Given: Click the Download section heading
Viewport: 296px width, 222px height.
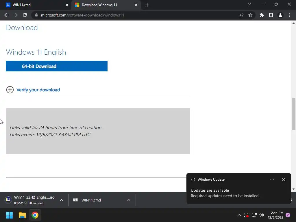Looking at the screenshot, I should [x=22, y=28].
